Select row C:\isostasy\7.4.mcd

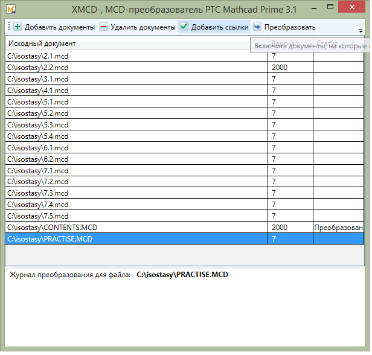pos(184,204)
